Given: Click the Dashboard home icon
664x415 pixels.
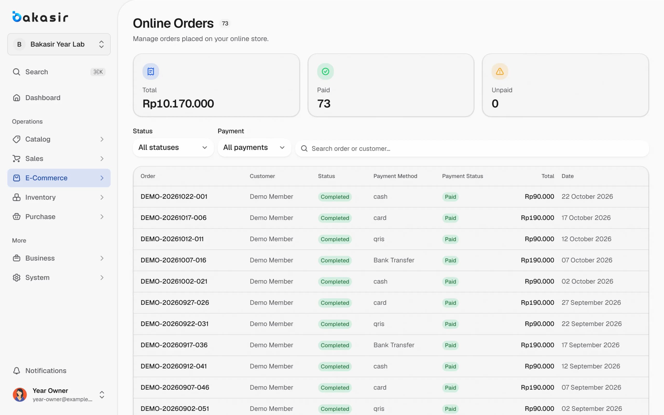Looking at the screenshot, I should tap(16, 98).
